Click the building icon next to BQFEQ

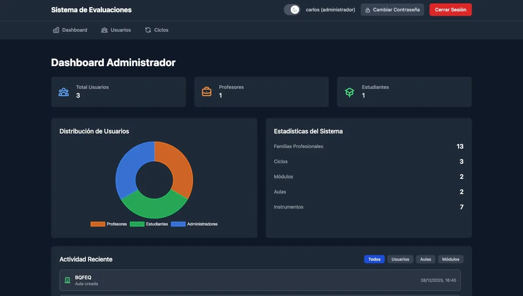(x=68, y=280)
